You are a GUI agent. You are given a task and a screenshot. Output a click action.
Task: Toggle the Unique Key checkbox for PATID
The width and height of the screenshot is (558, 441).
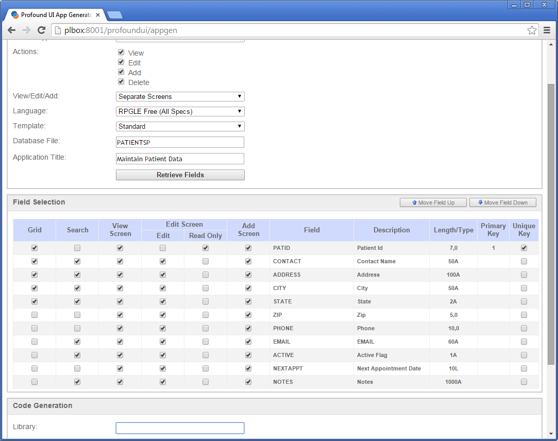pyautogui.click(x=524, y=248)
